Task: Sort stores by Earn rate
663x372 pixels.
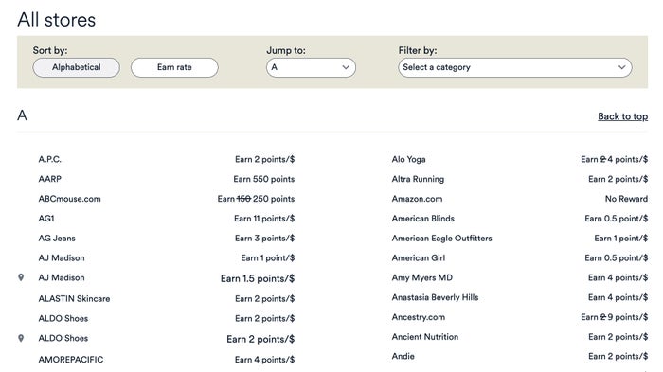Action: [x=174, y=67]
